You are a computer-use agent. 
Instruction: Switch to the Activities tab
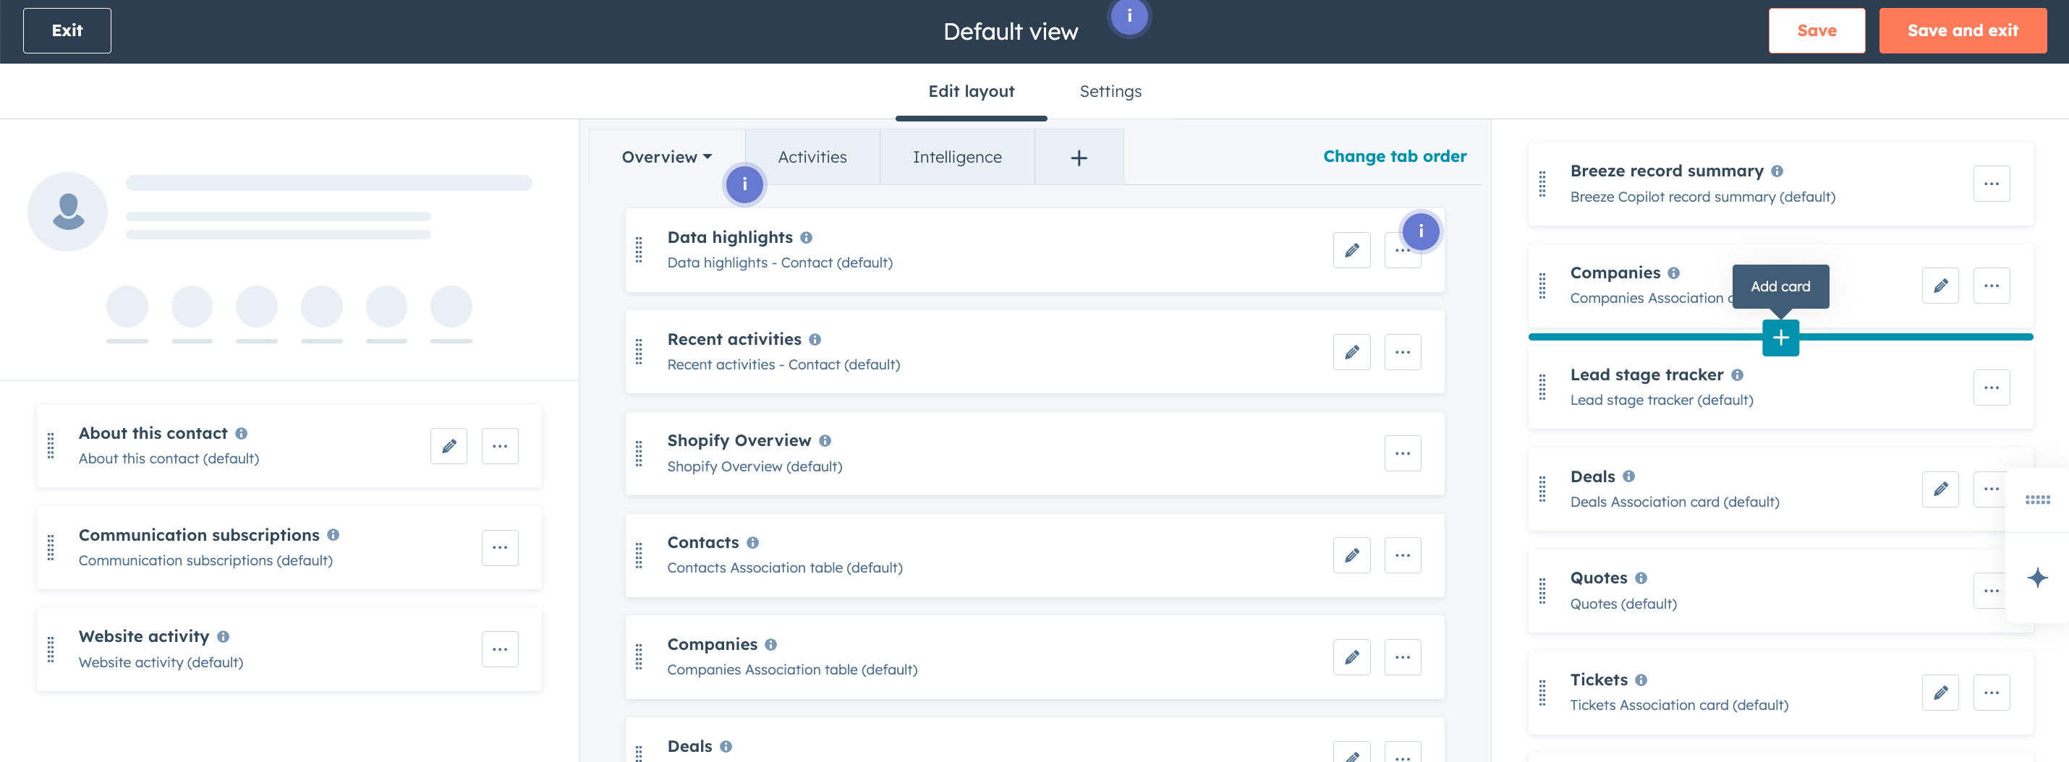(812, 158)
